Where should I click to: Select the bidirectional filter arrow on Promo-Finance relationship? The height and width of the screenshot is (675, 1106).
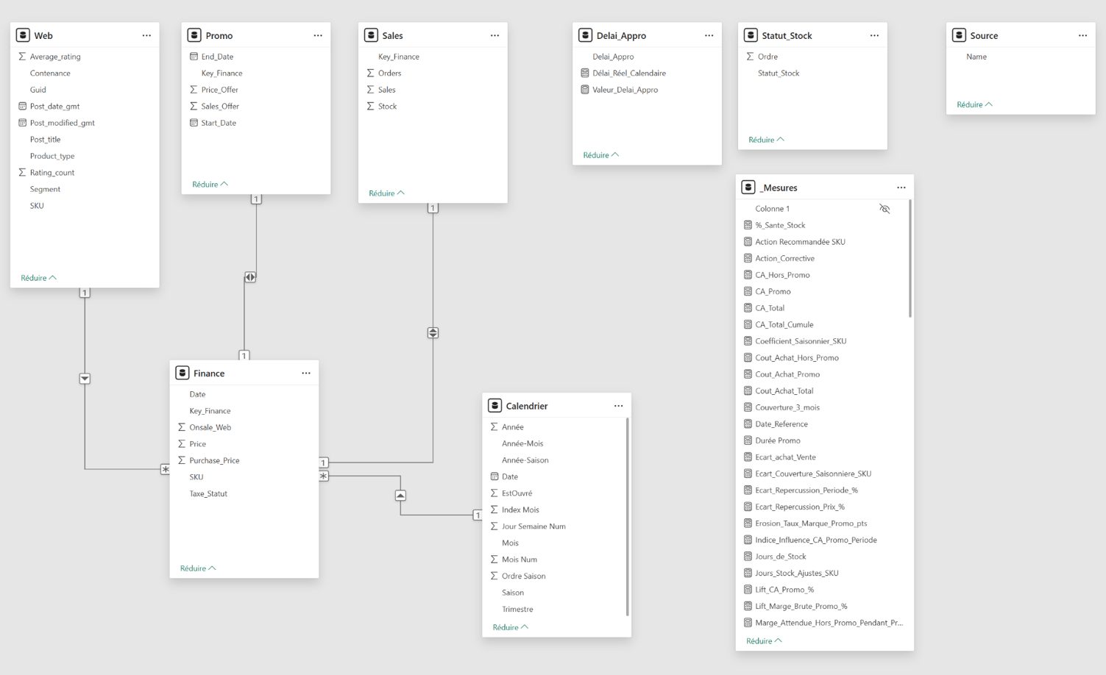pyautogui.click(x=250, y=277)
